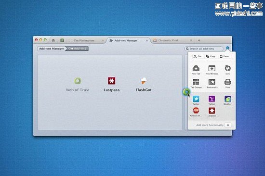Close the Add-ons Manager tab

[147, 40]
